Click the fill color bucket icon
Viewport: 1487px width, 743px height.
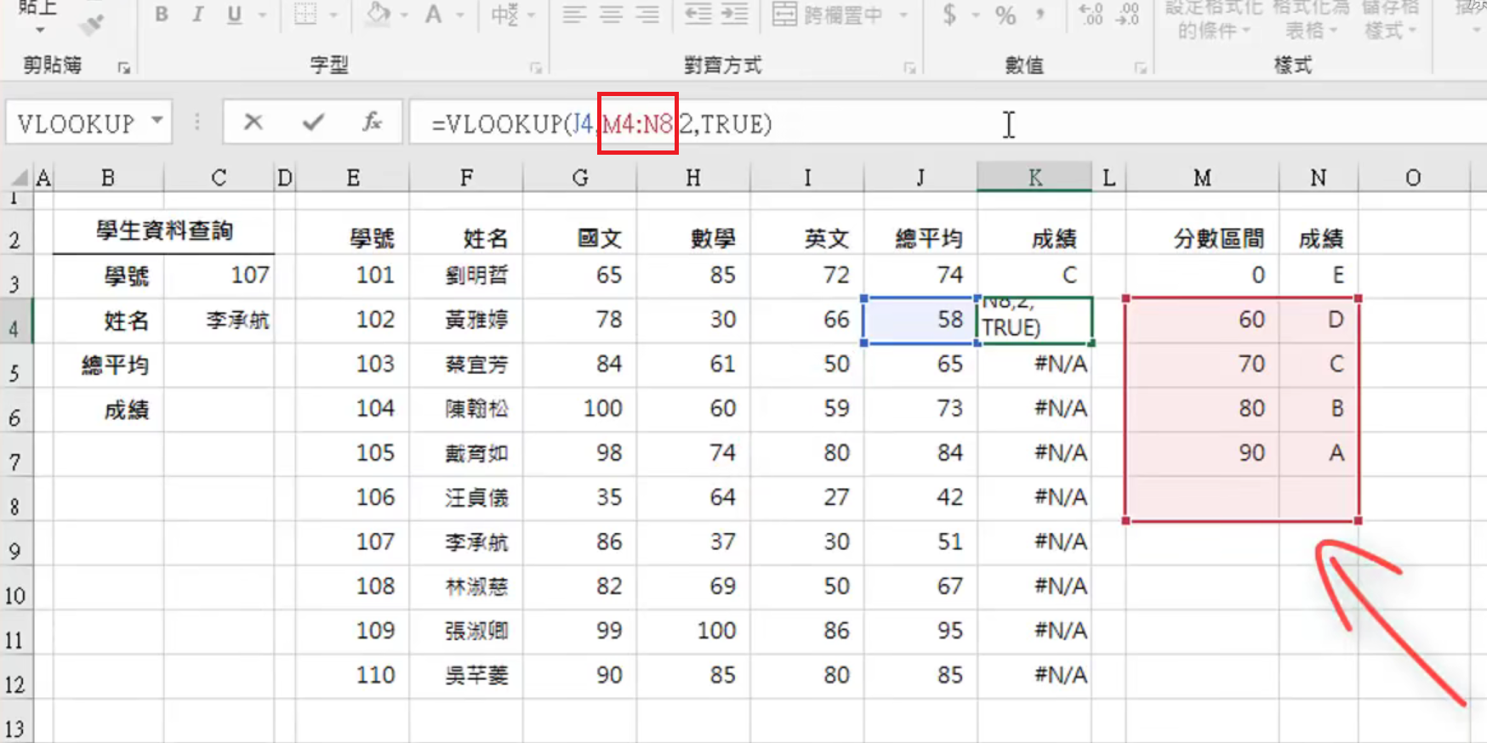point(378,14)
